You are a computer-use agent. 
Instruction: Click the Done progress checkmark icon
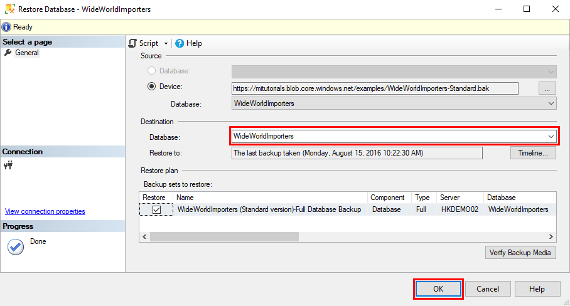tap(15, 246)
